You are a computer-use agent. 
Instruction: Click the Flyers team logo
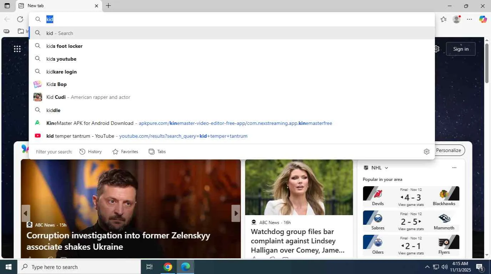(x=444, y=243)
